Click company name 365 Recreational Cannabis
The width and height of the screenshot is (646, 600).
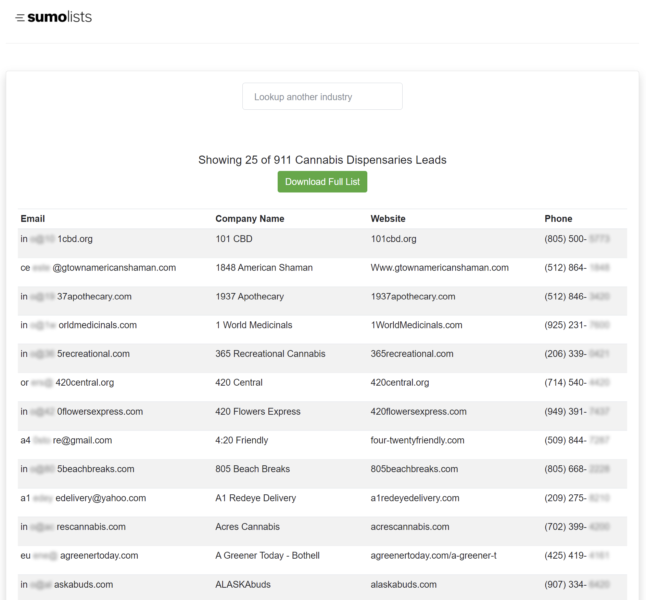[270, 354]
